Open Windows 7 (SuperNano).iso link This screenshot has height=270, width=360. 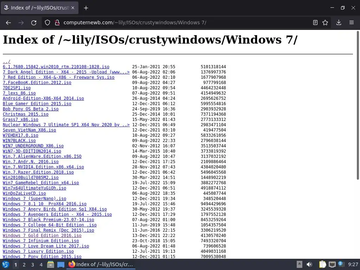[x=34, y=199]
